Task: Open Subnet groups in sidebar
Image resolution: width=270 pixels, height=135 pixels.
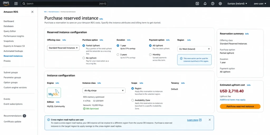Action: [11, 73]
